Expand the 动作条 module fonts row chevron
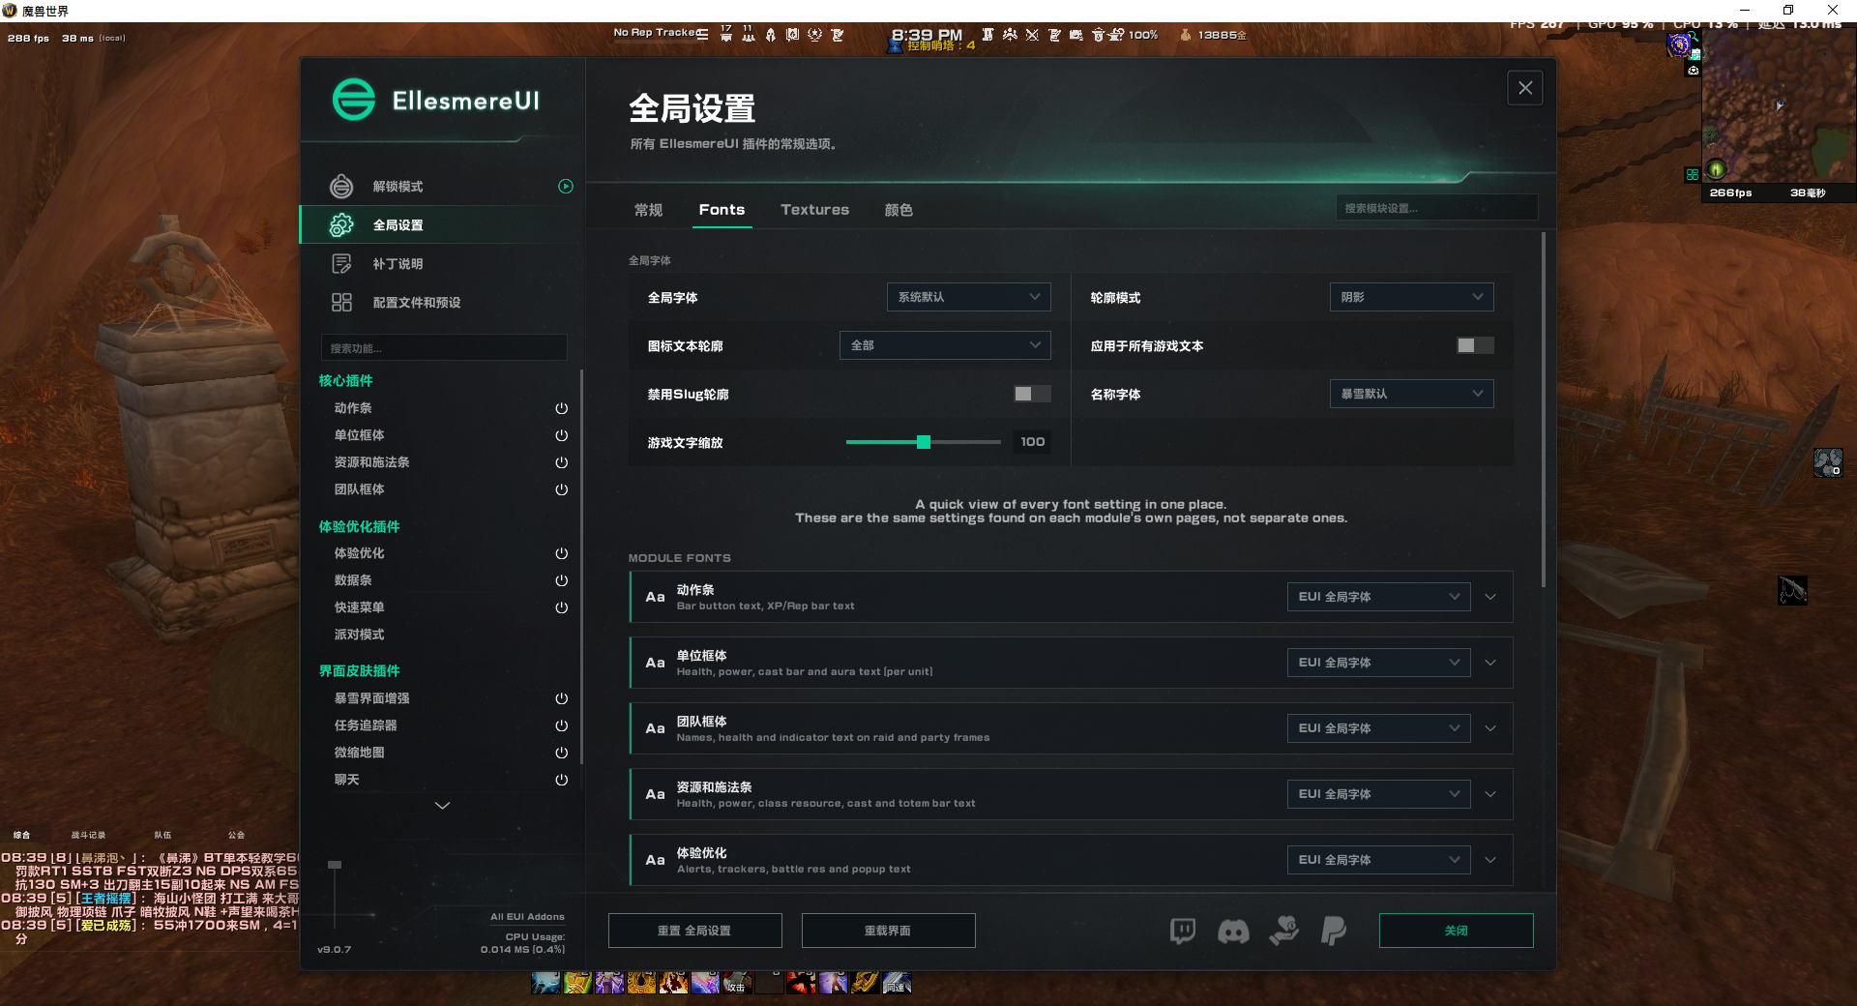 [x=1490, y=597]
